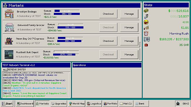
Task: Open the Start menu
Action: [7, 103]
